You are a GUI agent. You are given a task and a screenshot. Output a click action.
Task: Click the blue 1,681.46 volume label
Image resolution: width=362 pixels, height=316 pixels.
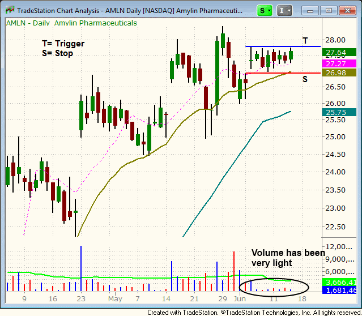pos(339,290)
